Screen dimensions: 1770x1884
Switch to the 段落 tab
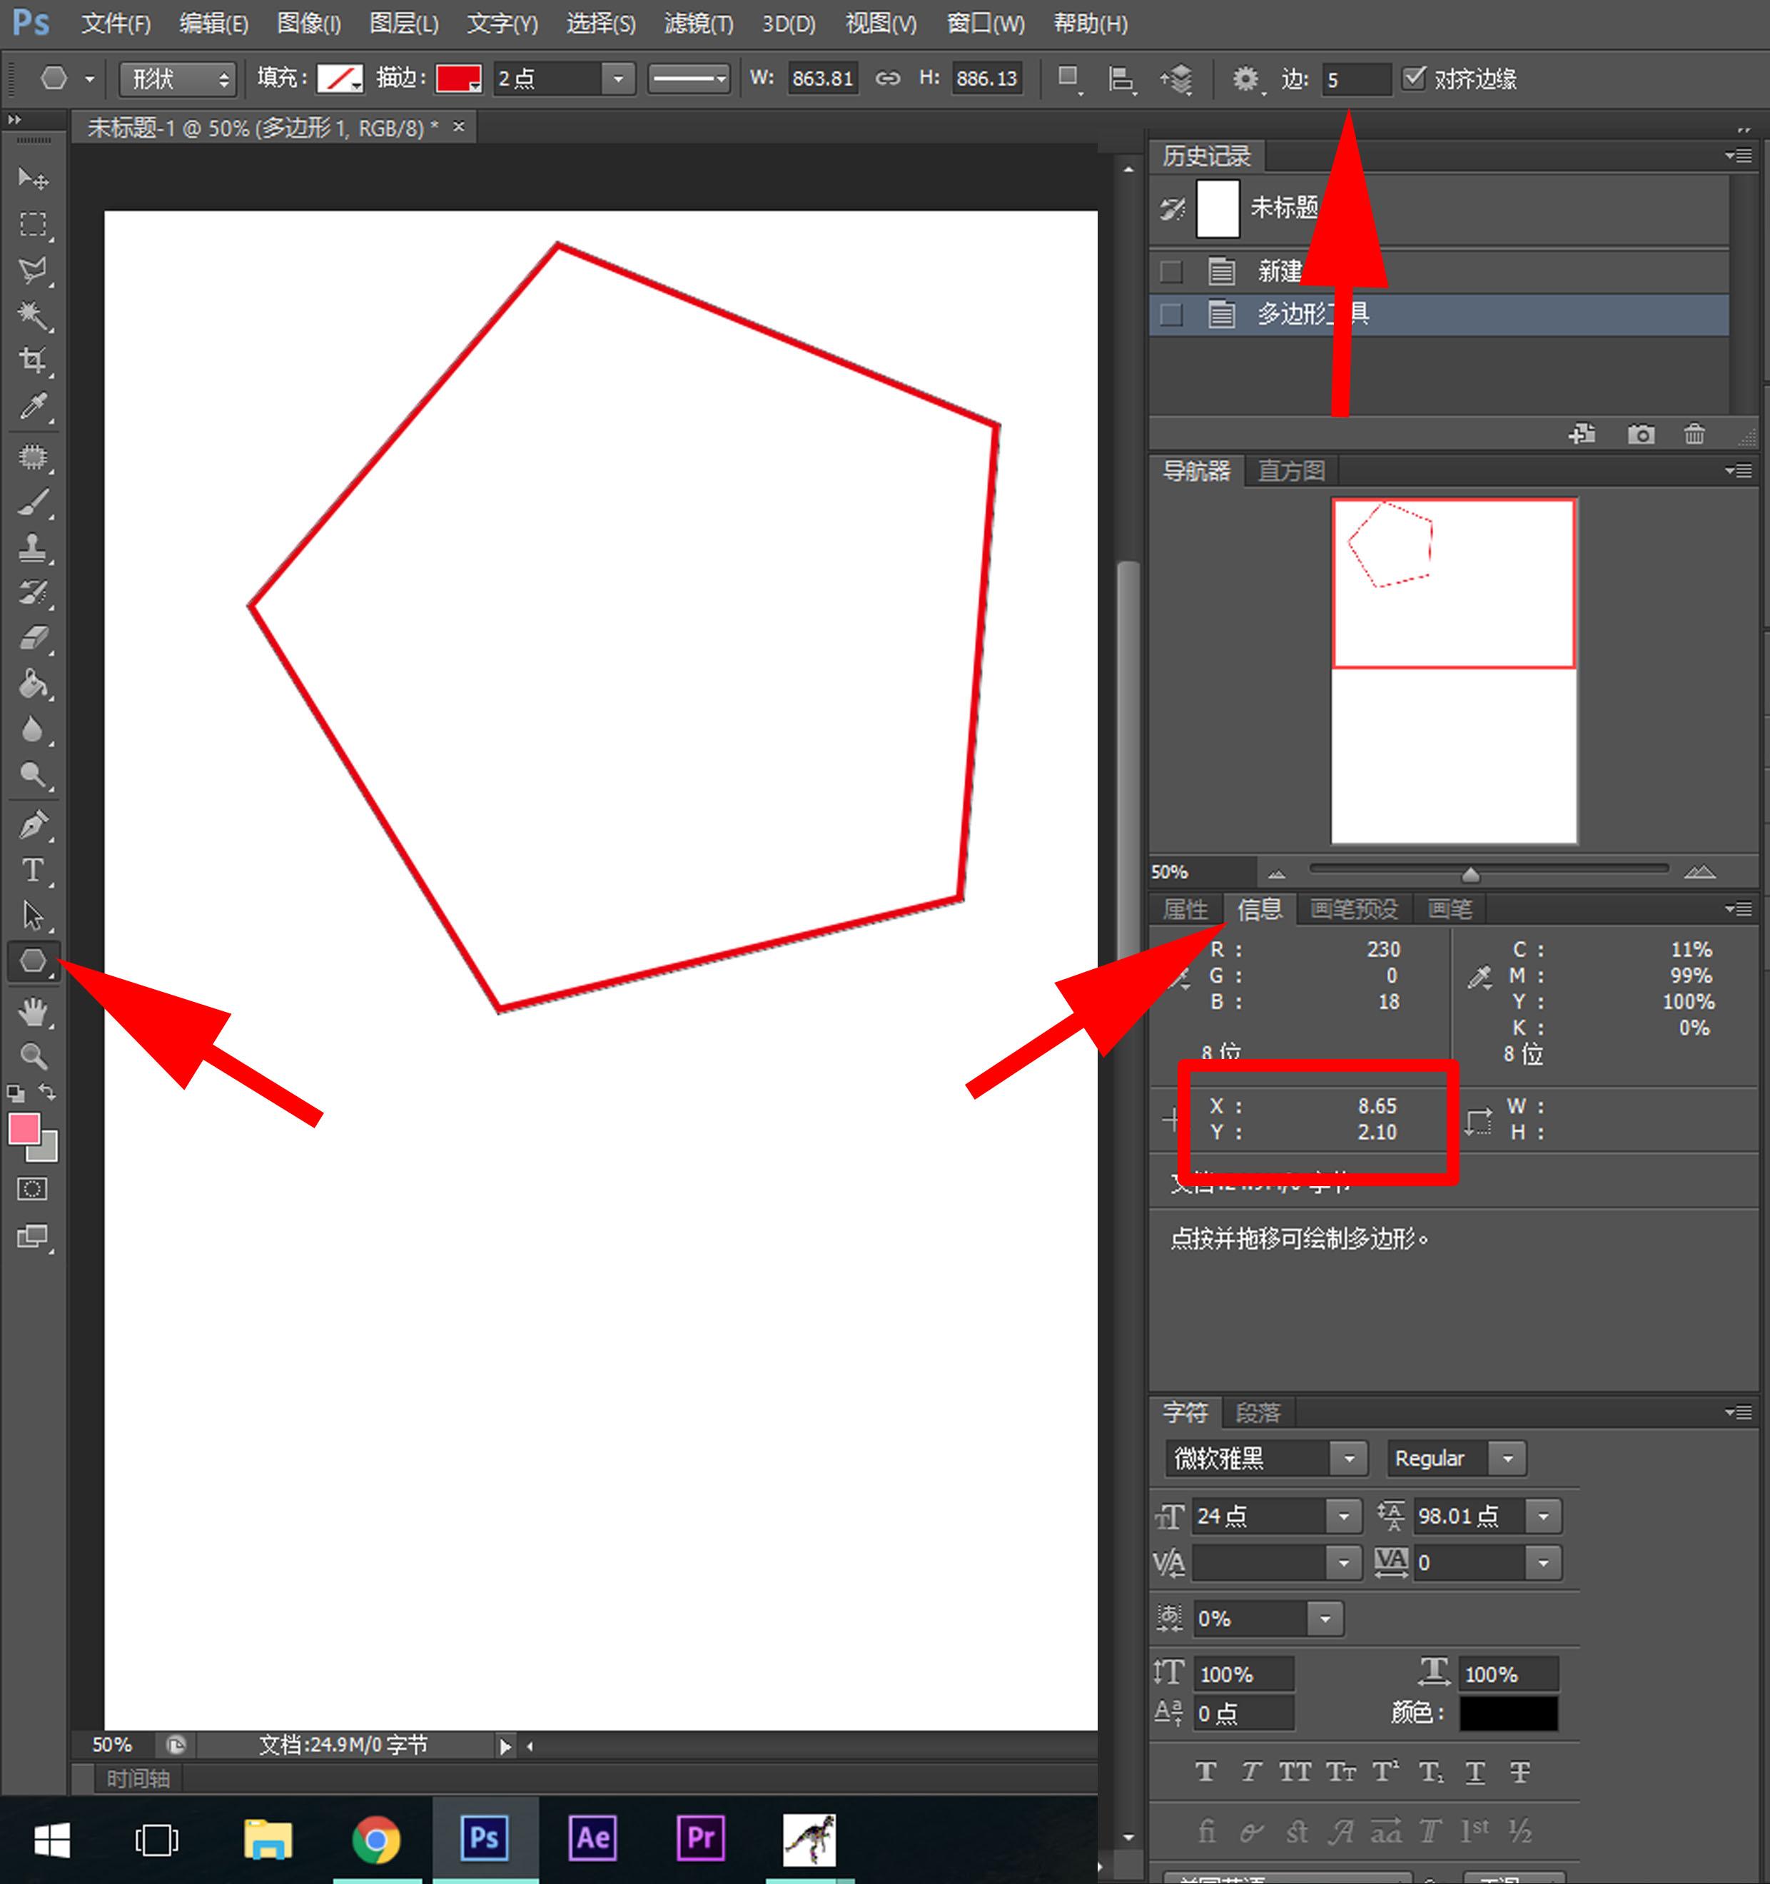point(1258,1413)
